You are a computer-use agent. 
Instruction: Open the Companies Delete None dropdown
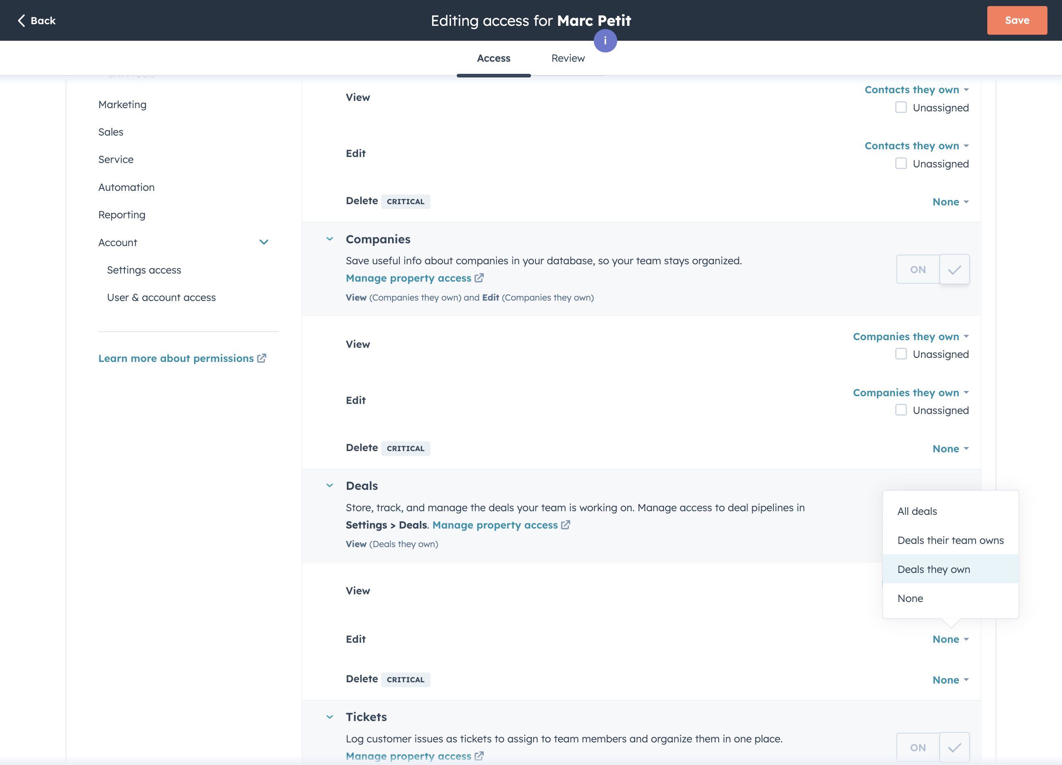click(x=951, y=449)
